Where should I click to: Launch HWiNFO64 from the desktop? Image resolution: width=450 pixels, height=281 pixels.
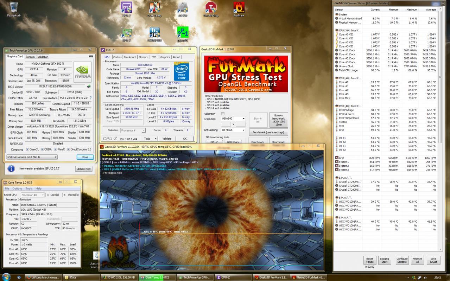coord(155,34)
